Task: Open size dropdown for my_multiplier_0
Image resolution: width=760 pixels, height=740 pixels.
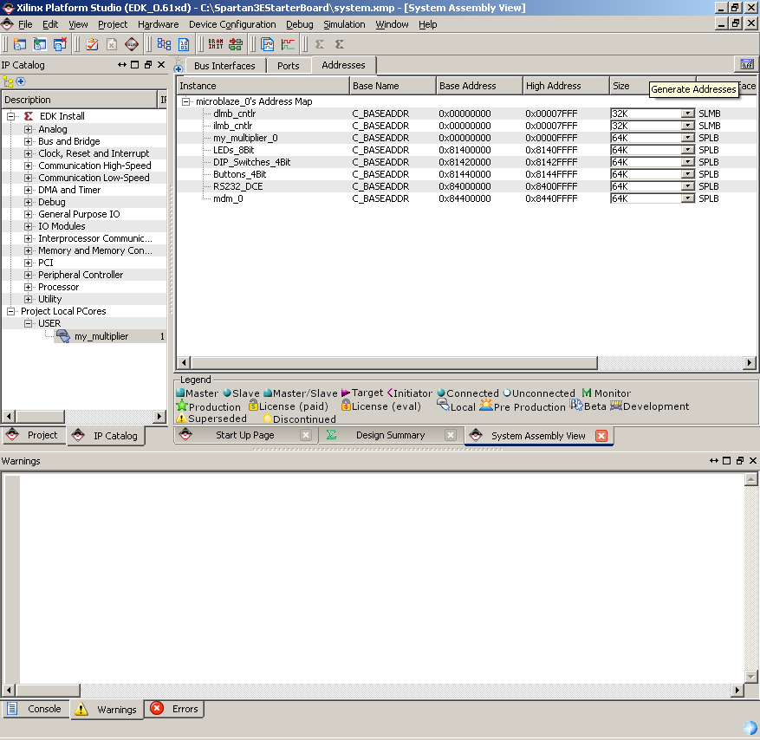Action: (x=687, y=138)
